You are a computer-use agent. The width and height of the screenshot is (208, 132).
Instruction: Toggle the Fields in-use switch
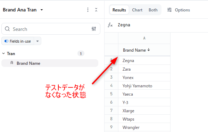[6, 41]
